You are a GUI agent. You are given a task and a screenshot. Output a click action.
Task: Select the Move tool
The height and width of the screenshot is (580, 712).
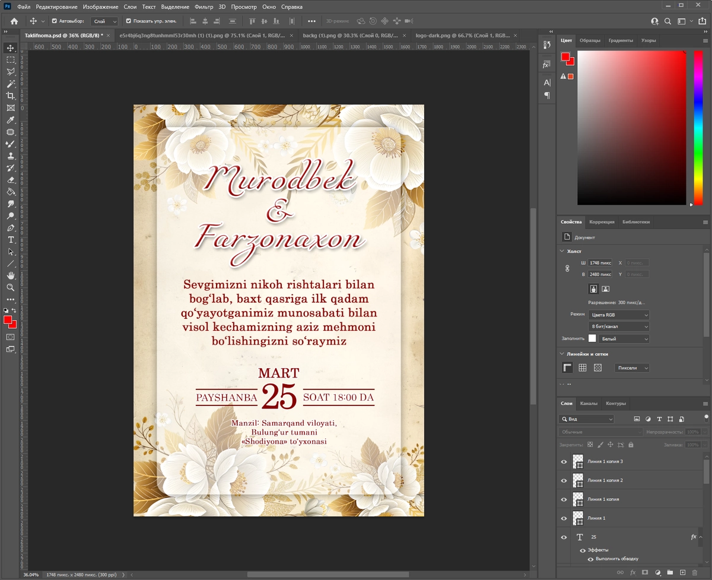pyautogui.click(x=10, y=48)
